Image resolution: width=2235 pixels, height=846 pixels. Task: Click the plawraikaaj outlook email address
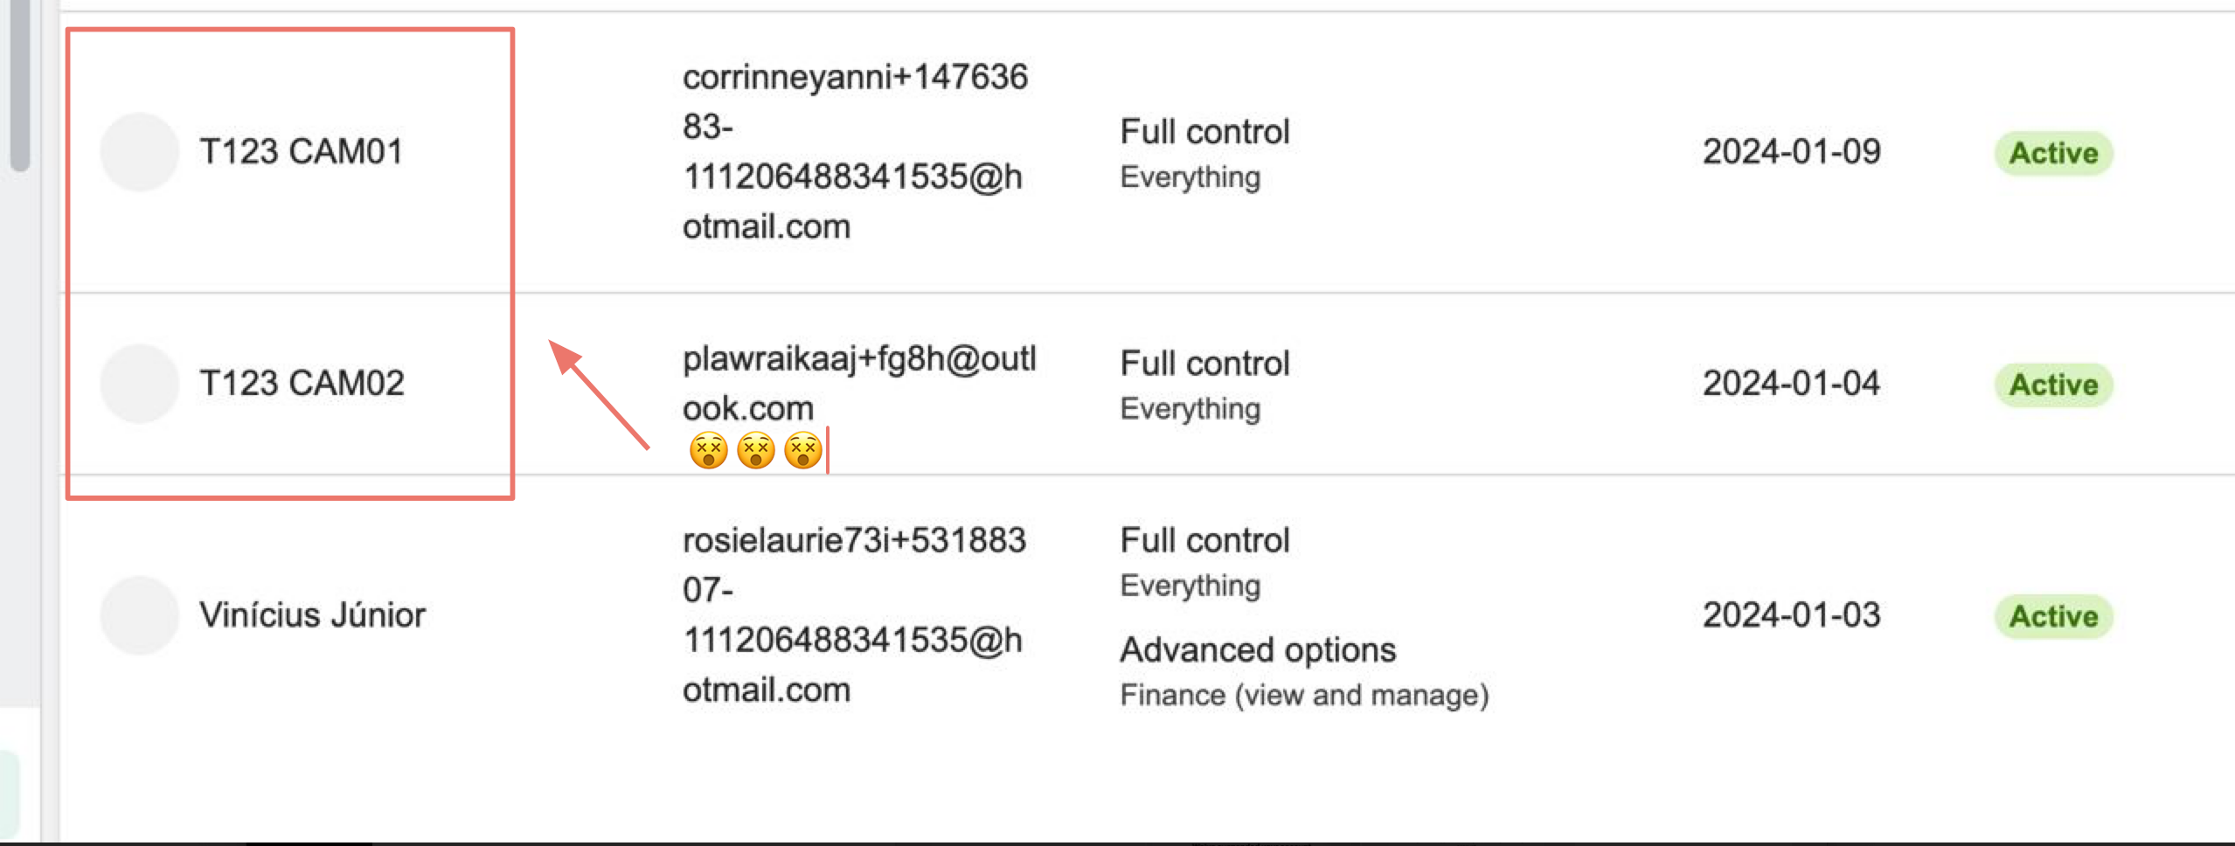click(x=858, y=384)
